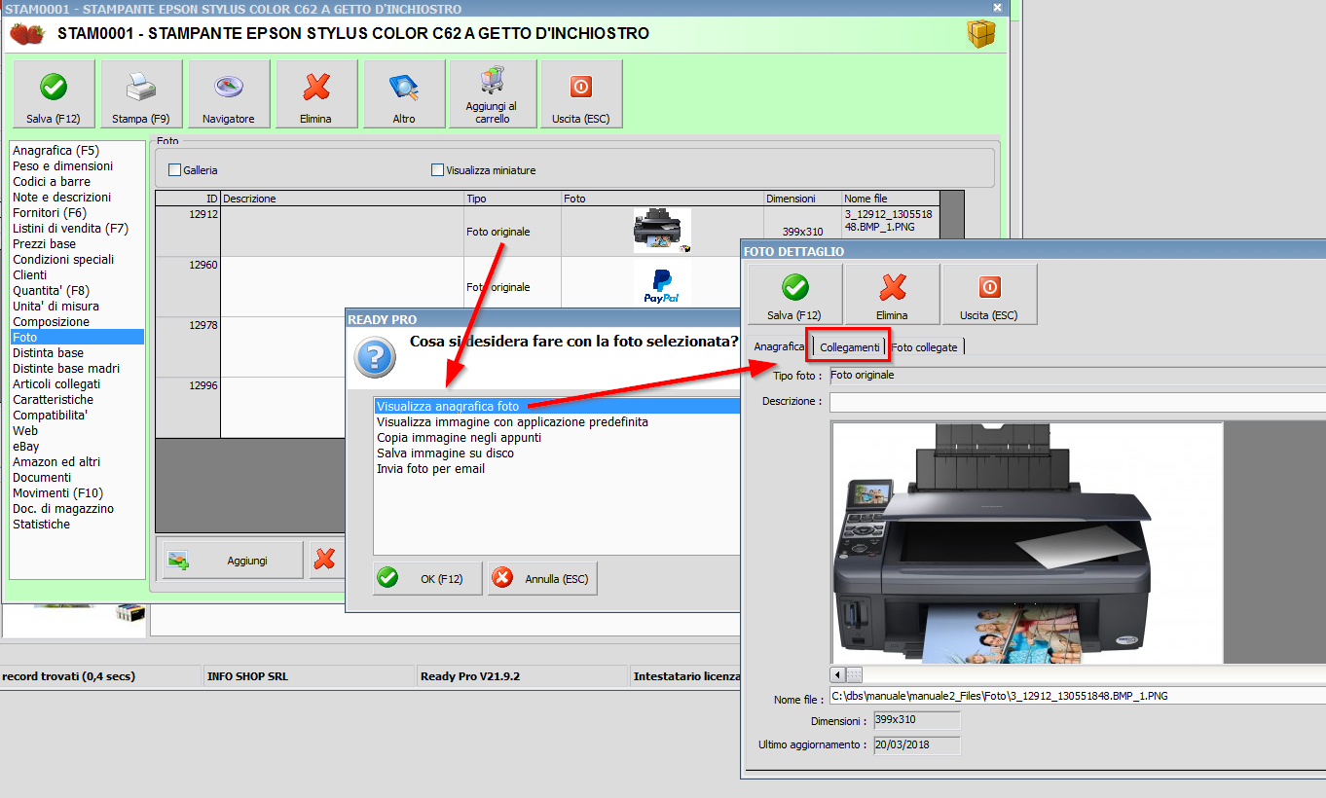Open the Altro magnifier menu
The height and width of the screenshot is (798, 1326).
pos(404,93)
